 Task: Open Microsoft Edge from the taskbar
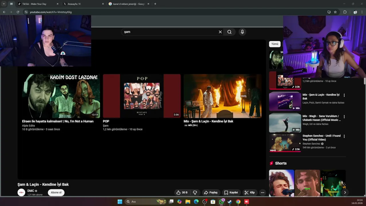(196, 202)
